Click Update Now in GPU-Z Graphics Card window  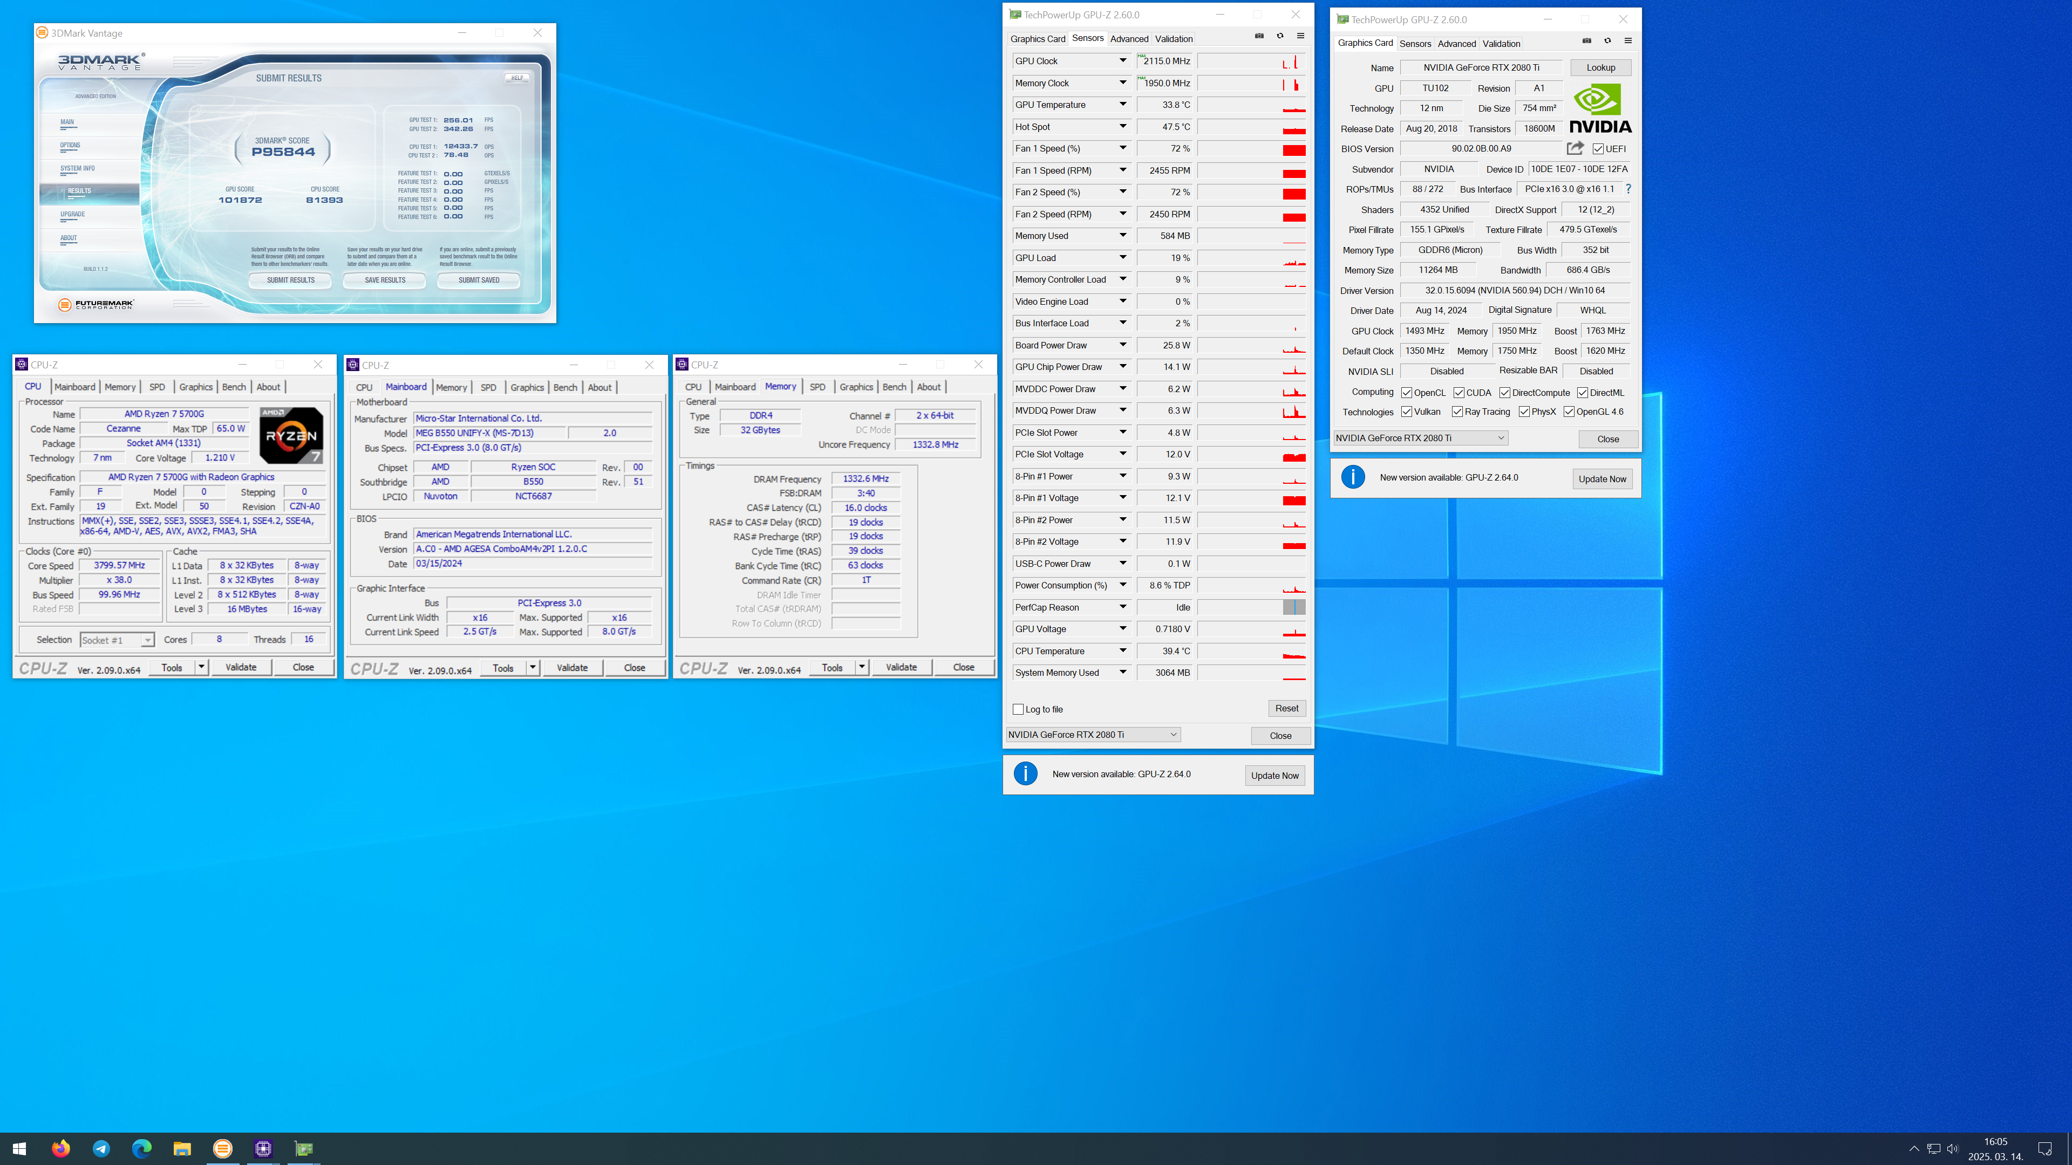[1601, 478]
